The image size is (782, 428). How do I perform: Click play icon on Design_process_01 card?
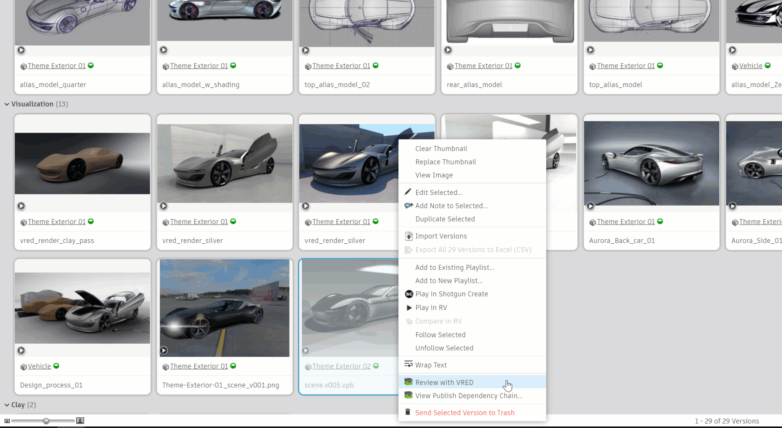click(21, 351)
